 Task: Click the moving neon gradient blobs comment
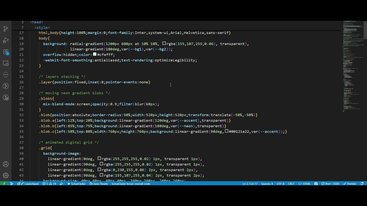pos(74,93)
